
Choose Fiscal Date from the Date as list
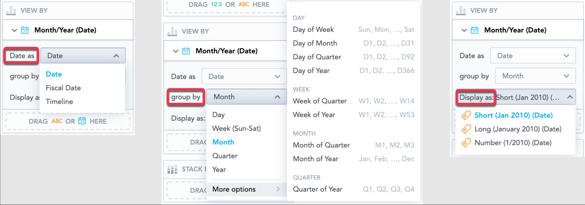(x=63, y=88)
